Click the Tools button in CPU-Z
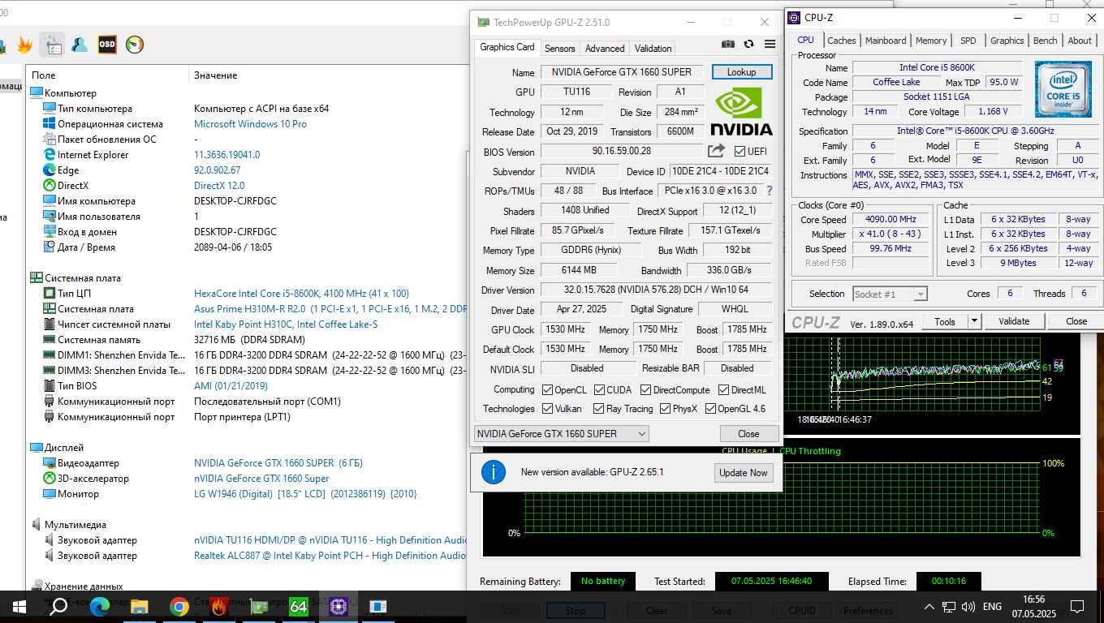 pyautogui.click(x=945, y=321)
